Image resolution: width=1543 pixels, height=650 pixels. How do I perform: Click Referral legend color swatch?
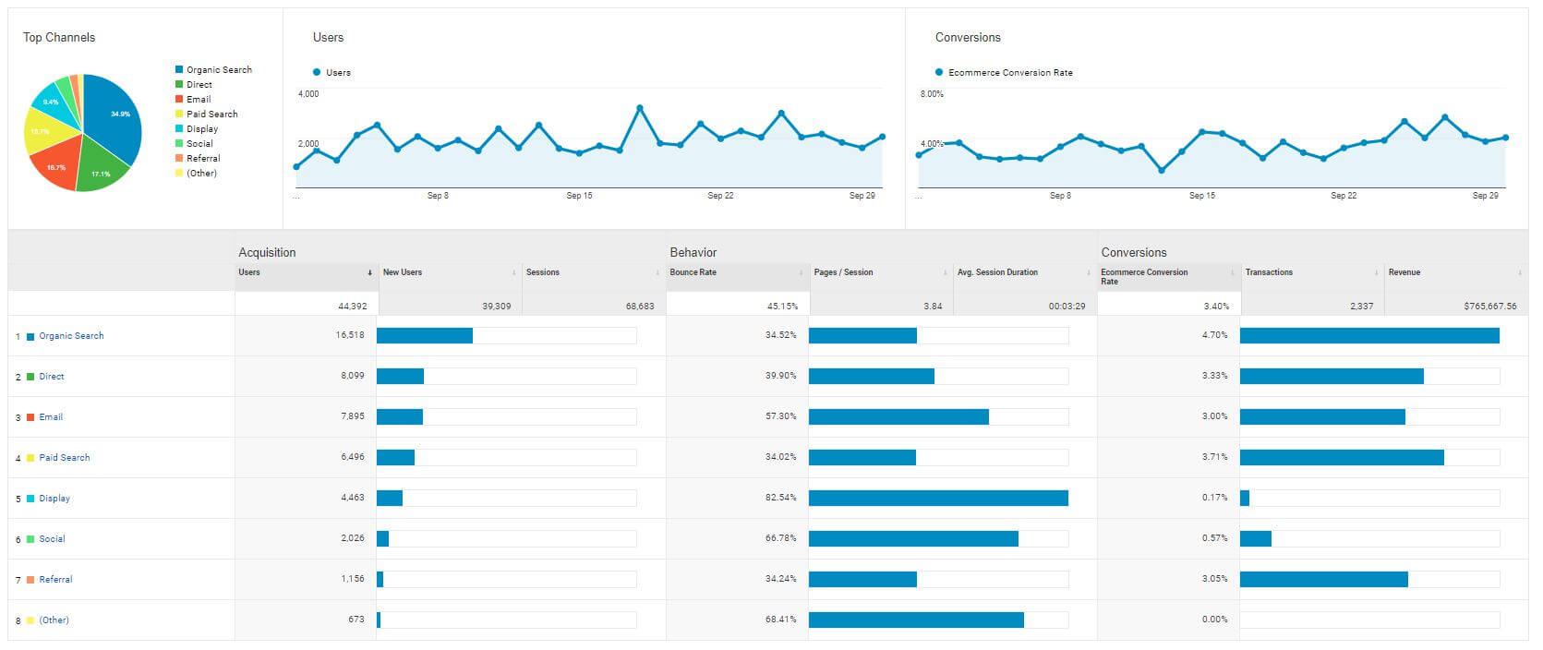coord(179,158)
